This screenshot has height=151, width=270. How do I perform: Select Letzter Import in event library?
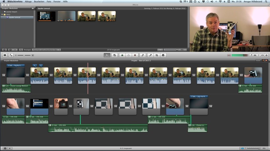12,12
